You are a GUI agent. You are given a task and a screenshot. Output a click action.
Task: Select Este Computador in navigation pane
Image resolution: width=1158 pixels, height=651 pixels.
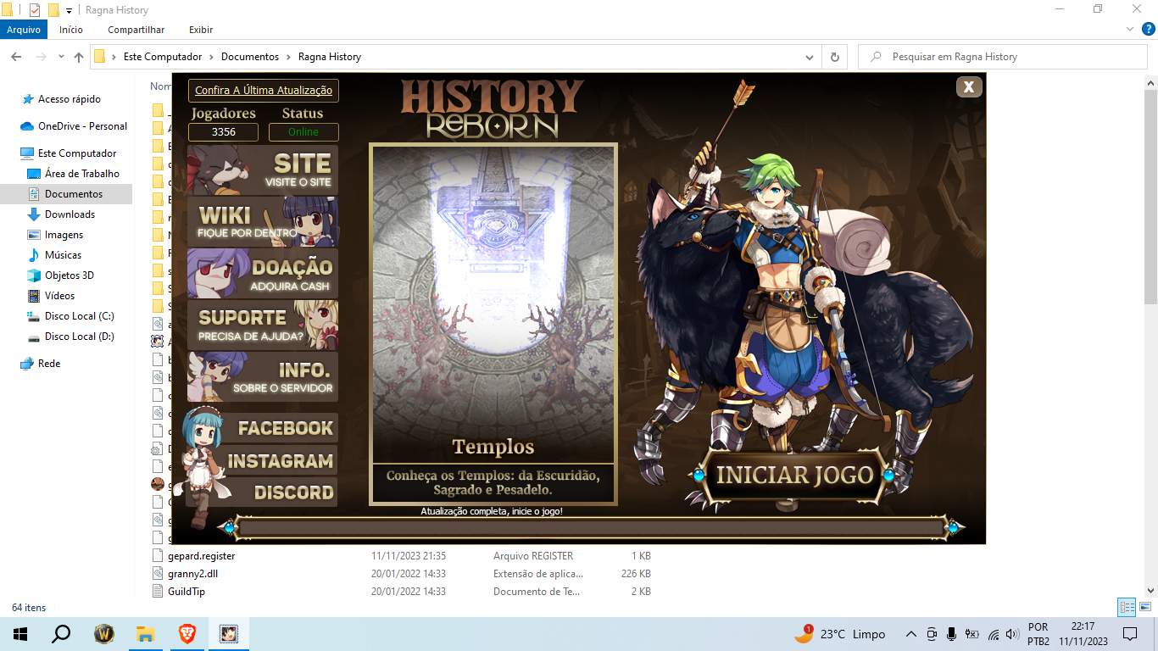tap(77, 153)
